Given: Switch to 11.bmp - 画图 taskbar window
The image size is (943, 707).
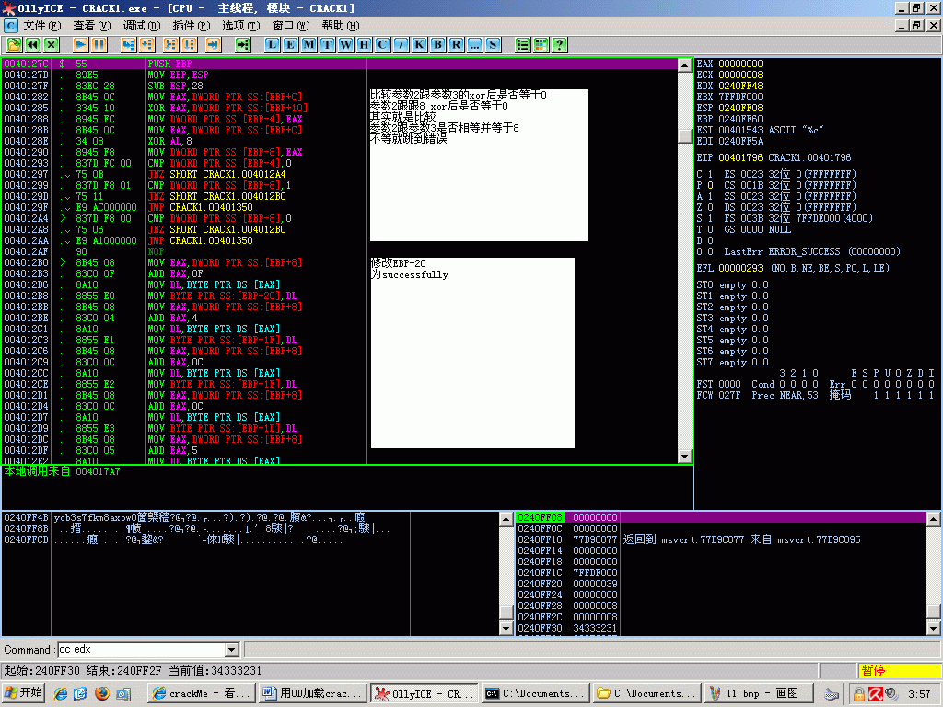Looking at the screenshot, I should click(x=759, y=694).
